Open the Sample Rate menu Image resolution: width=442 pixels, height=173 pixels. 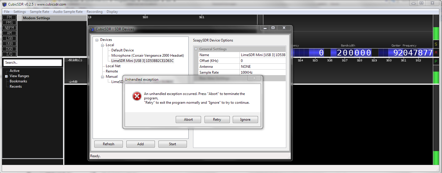click(40, 12)
